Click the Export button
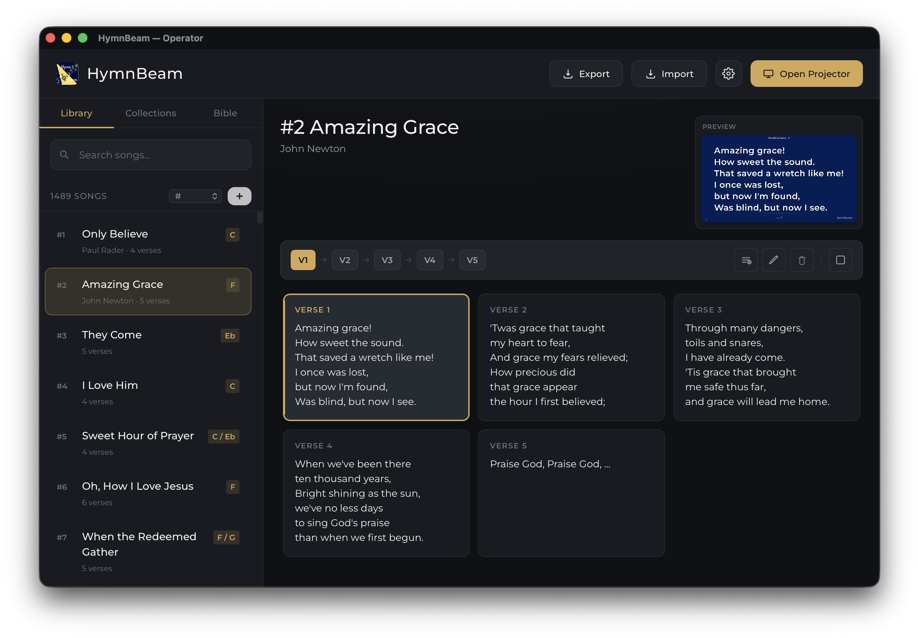 pos(586,74)
